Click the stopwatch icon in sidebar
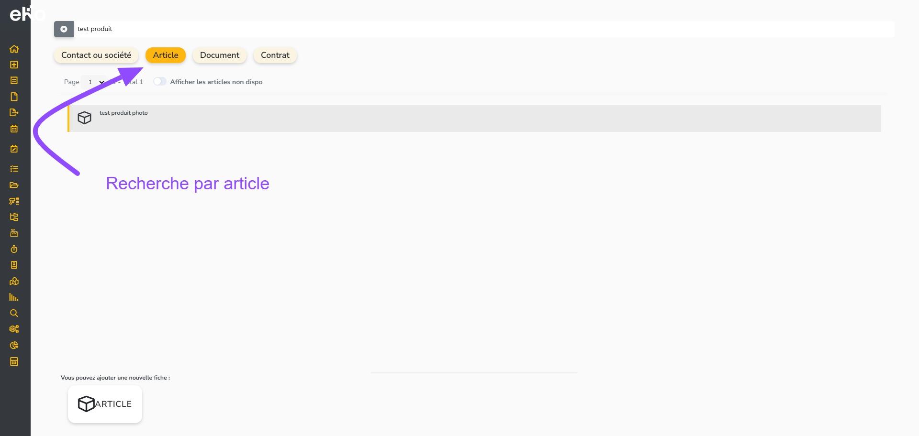Viewport: 919px width, 436px height. click(x=14, y=249)
